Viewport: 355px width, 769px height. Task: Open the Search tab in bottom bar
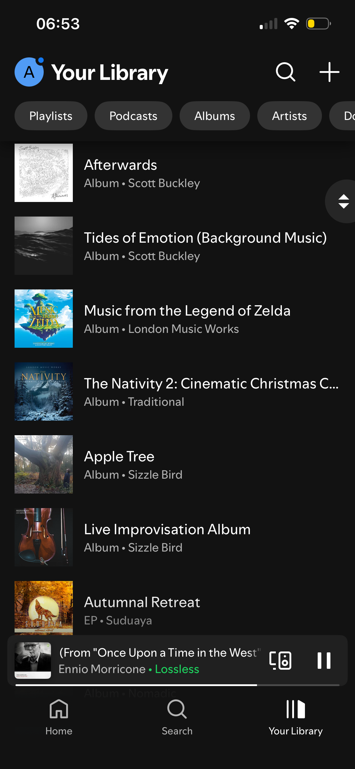pyautogui.click(x=177, y=717)
